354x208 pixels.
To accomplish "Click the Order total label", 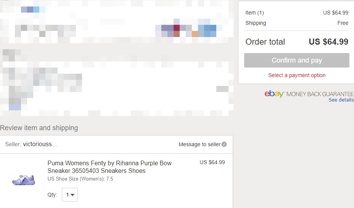I will [265, 42].
